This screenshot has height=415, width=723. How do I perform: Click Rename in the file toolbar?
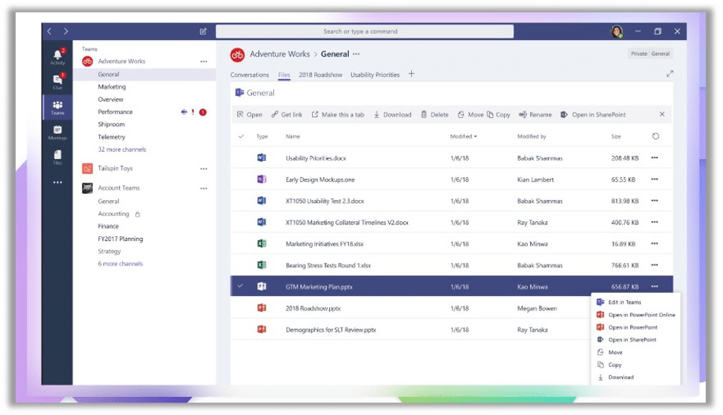536,114
